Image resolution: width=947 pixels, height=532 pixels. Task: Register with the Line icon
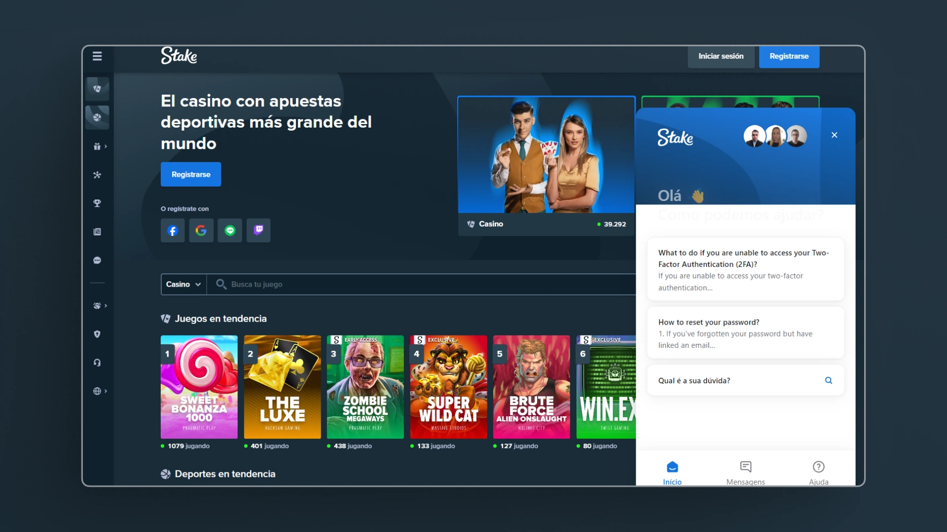[230, 231]
